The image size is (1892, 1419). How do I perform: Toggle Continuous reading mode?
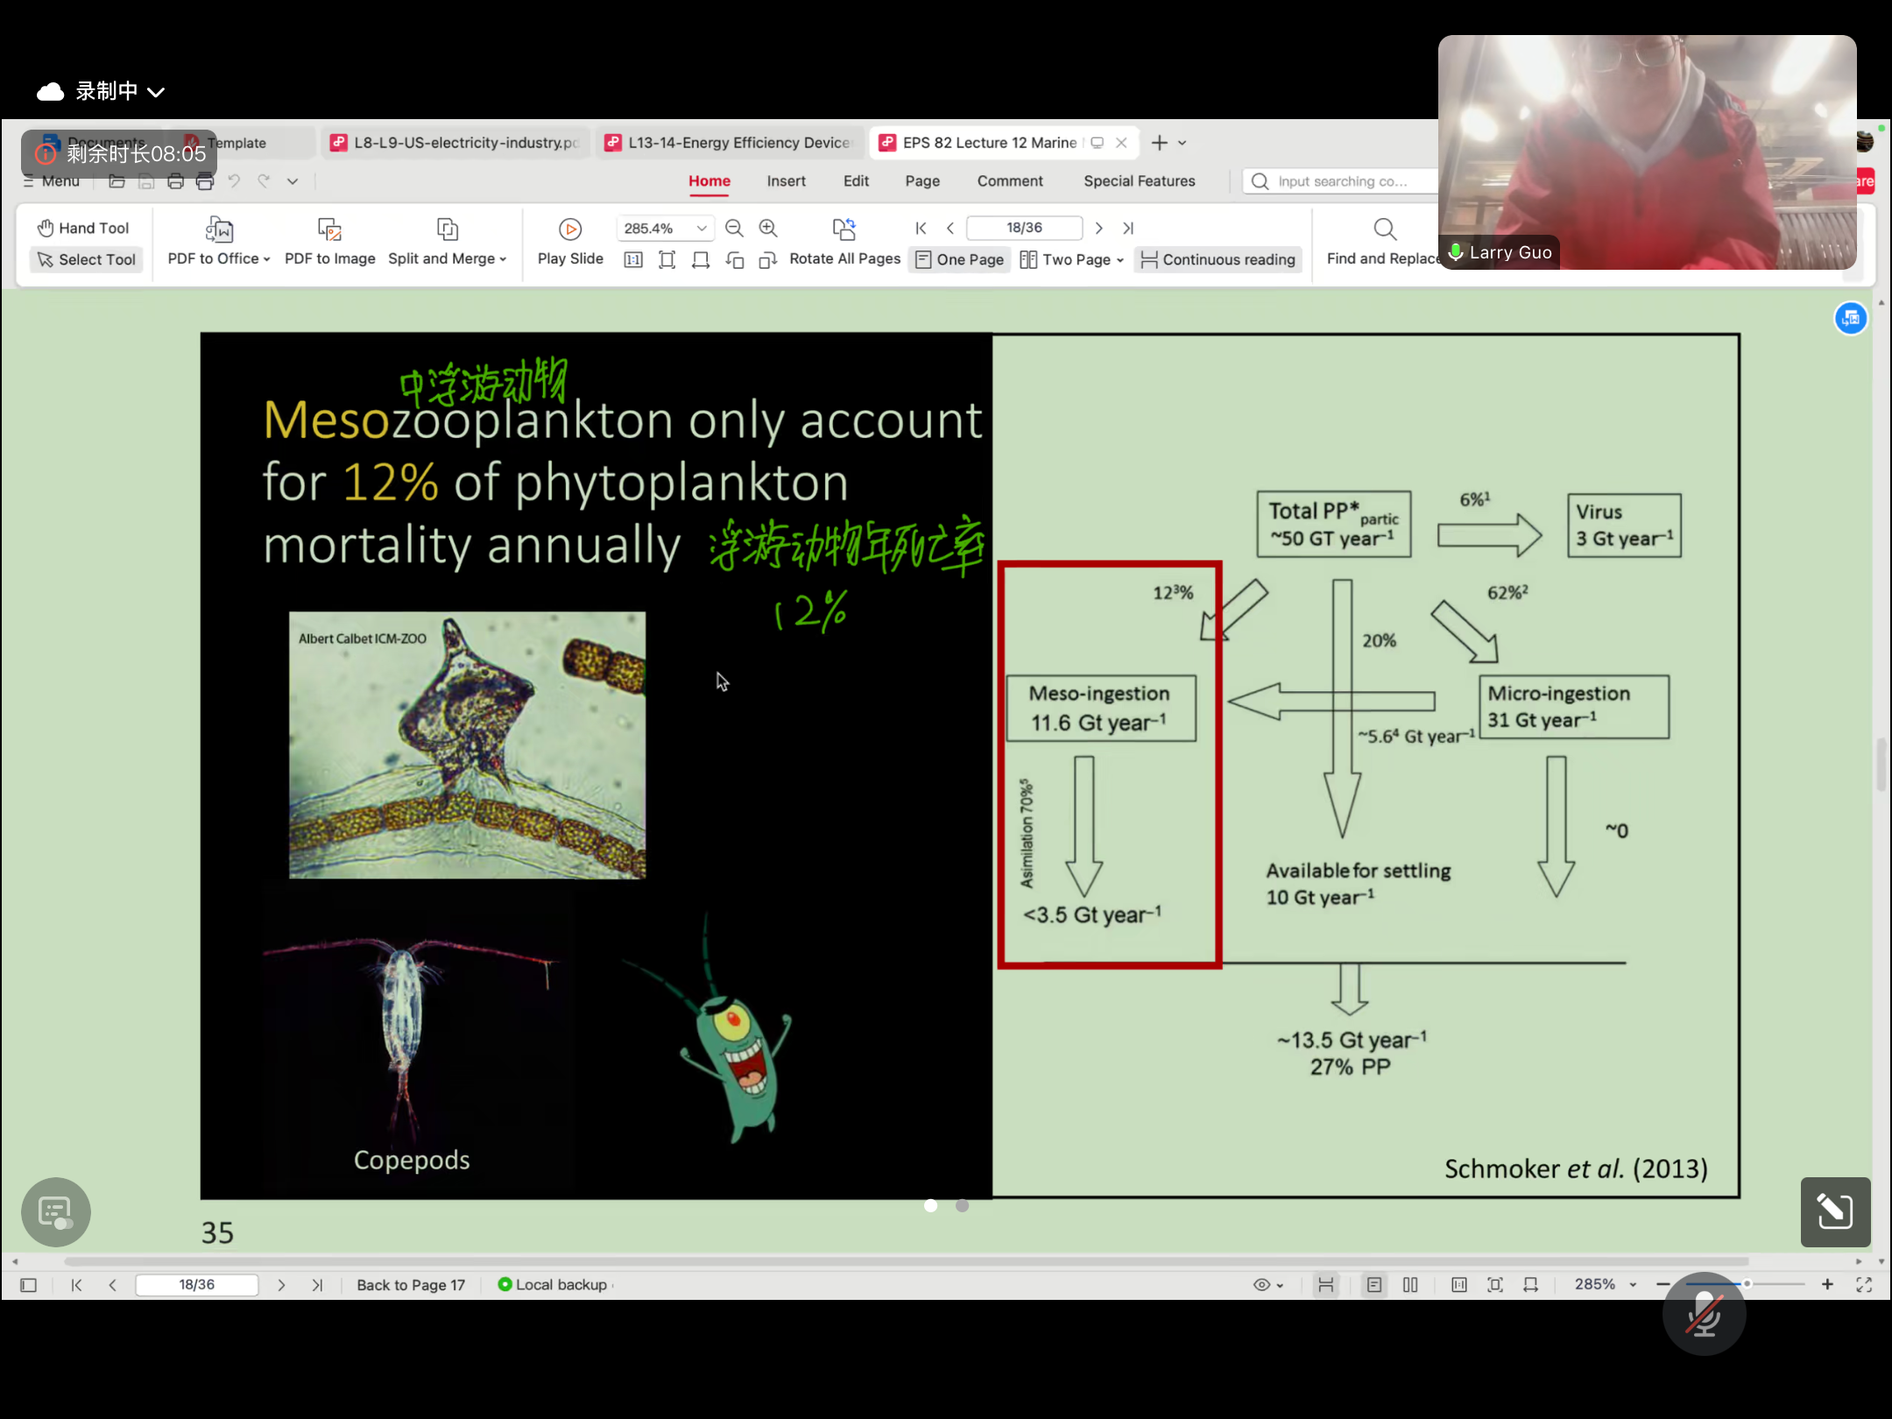pyautogui.click(x=1218, y=259)
